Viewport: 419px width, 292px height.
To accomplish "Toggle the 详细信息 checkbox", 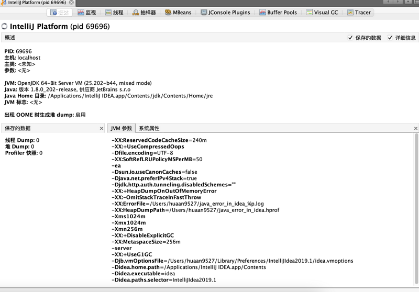I will coord(390,38).
